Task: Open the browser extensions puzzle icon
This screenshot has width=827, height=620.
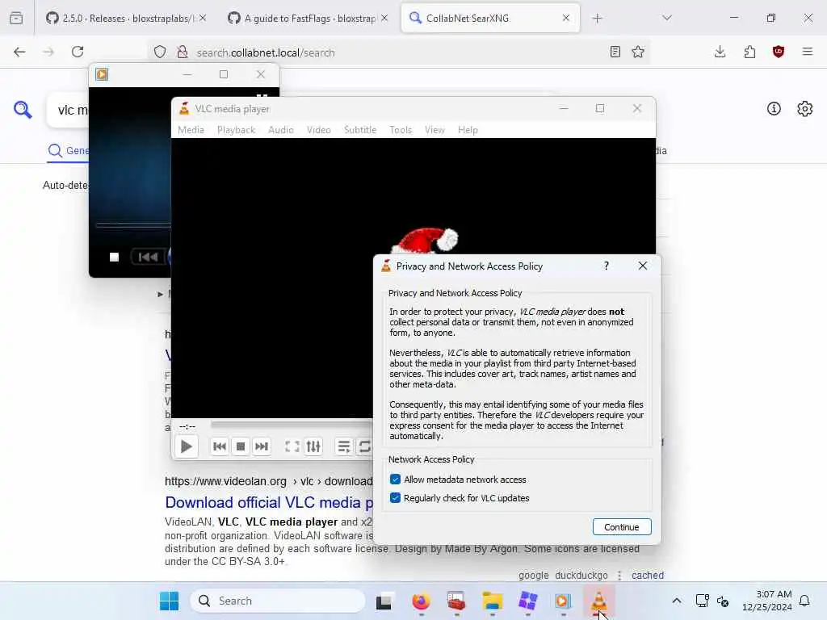Action: click(749, 52)
